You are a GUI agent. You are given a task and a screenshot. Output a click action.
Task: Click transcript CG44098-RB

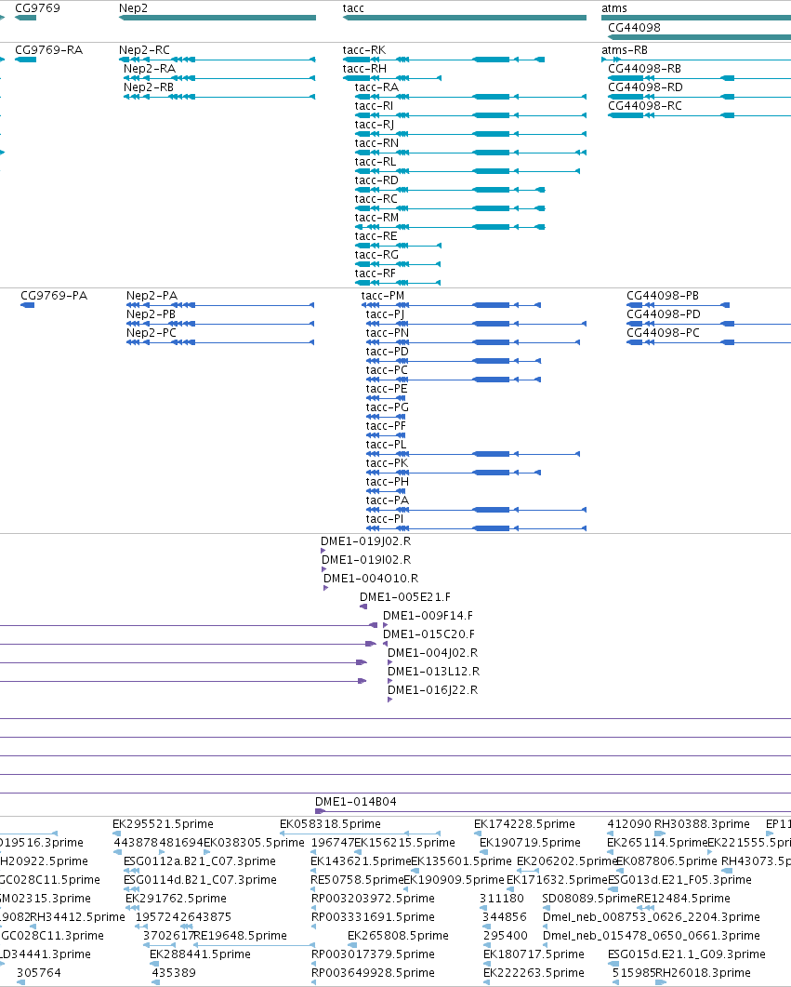click(x=644, y=69)
